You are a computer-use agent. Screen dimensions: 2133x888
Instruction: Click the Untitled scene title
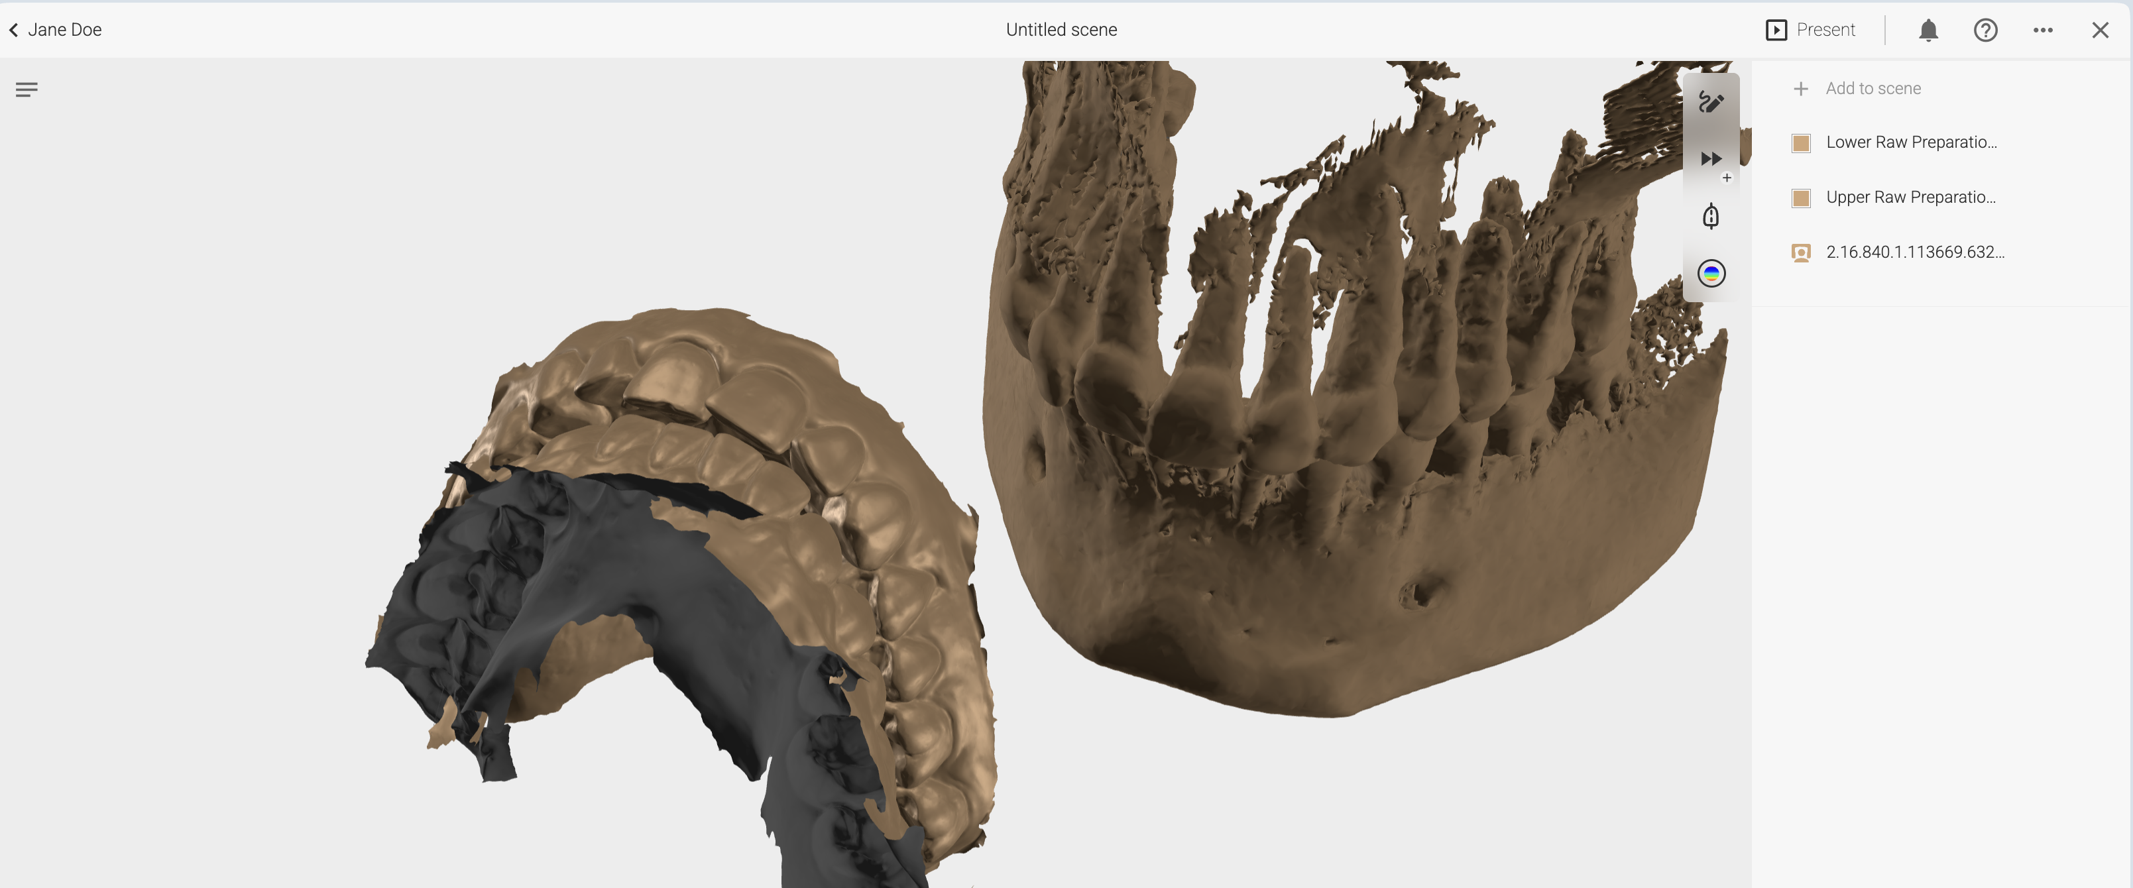click(1061, 30)
